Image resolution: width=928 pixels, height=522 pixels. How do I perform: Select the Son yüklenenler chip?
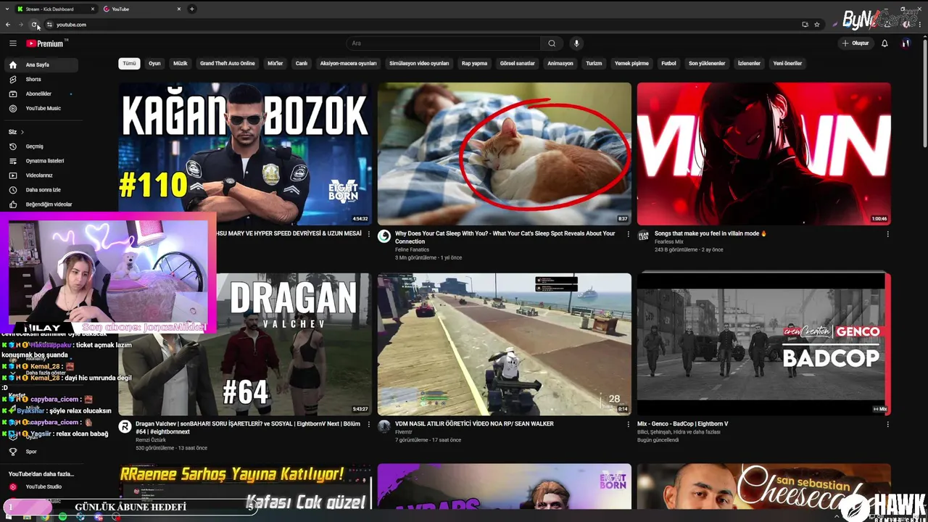tap(707, 63)
